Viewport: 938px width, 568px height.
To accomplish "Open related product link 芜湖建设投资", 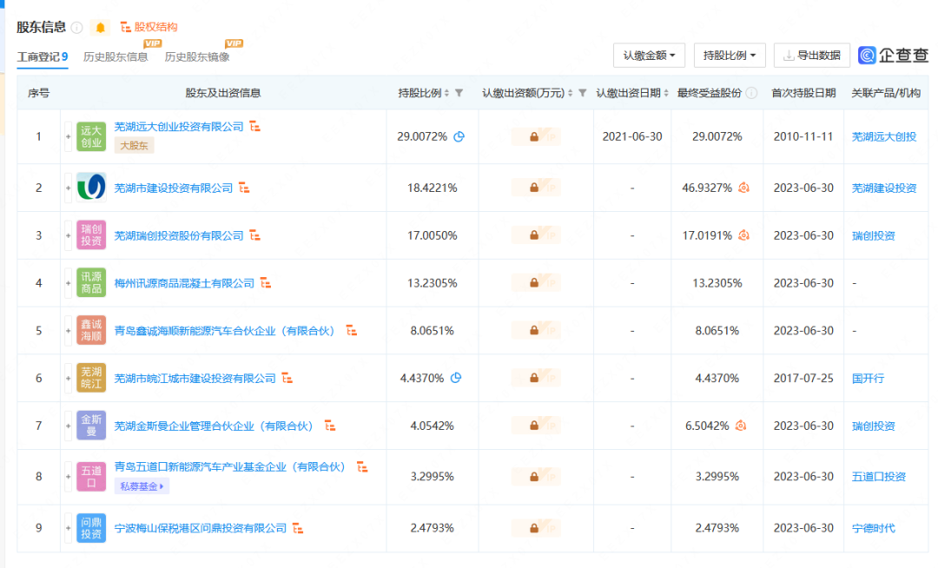I will (x=884, y=188).
